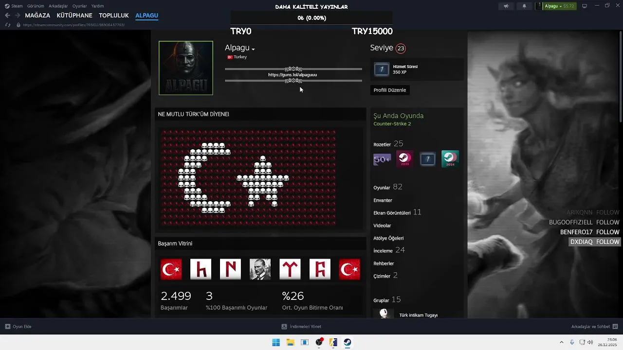This screenshot has width=623, height=350.
Task: Expand the Alpagu username history dropdown
Action: pyautogui.click(x=253, y=49)
